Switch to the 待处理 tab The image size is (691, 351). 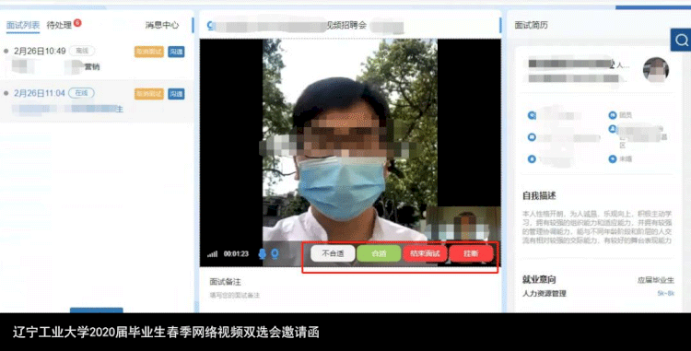59,25
